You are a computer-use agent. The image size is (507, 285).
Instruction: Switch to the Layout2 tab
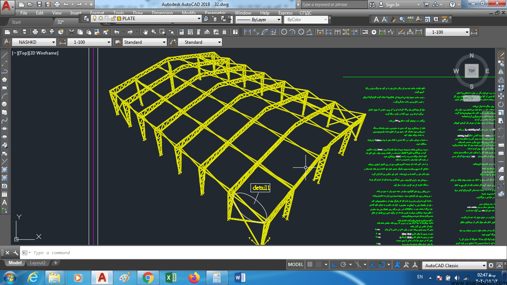tap(38, 263)
